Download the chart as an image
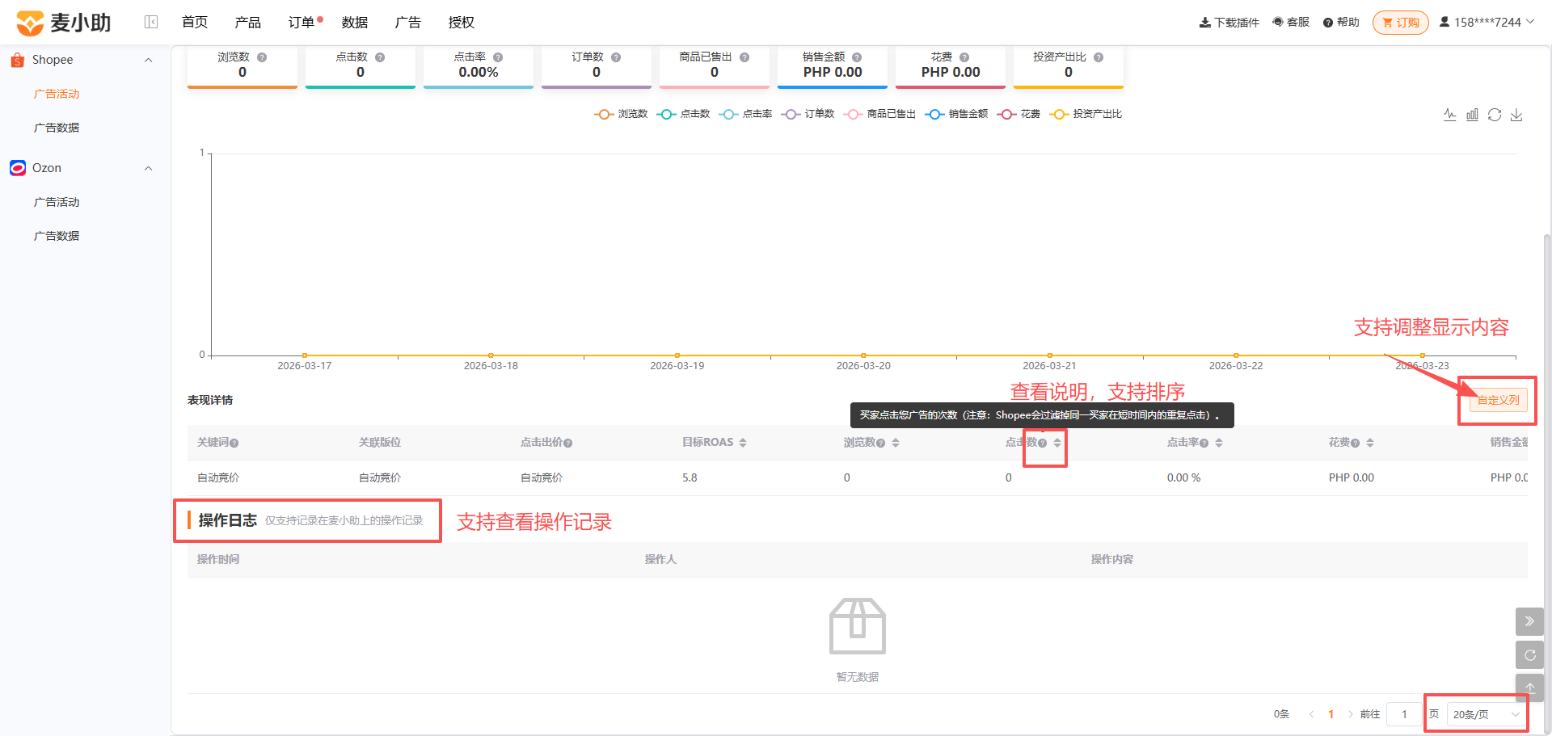 [1516, 115]
